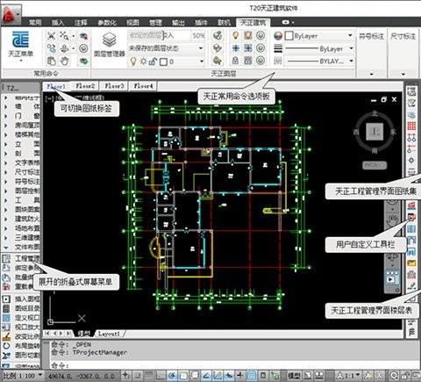Open the 常用 ribbon tab
421x382 pixels.
tap(35, 22)
